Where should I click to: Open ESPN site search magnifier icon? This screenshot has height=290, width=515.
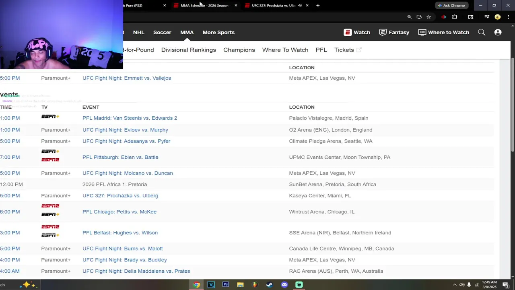(x=482, y=32)
